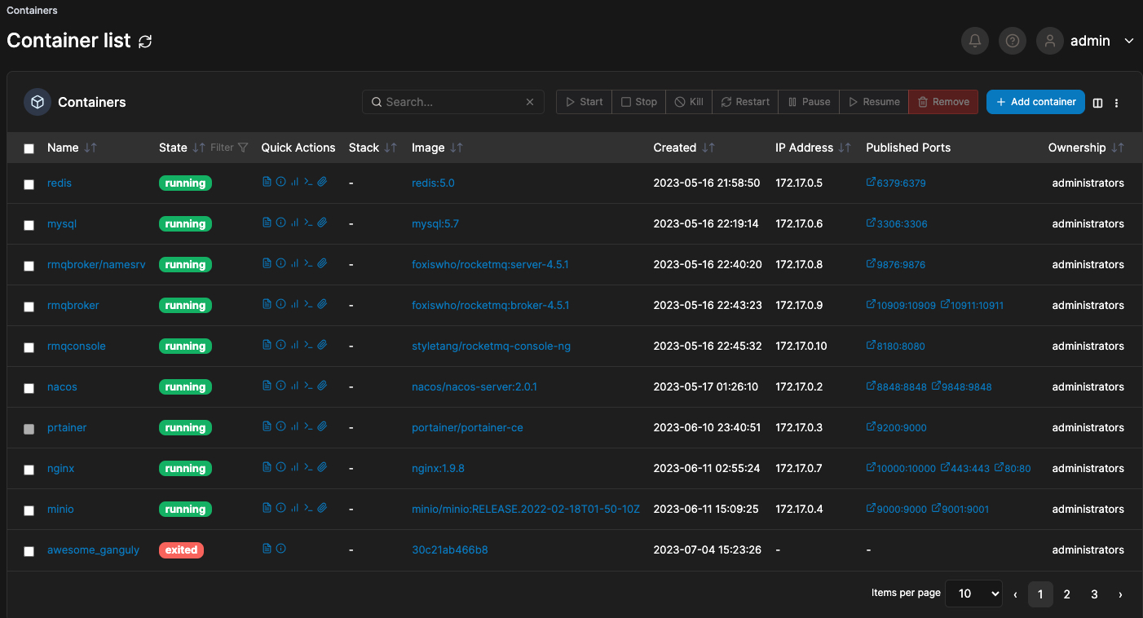The image size is (1143, 618).
Task: Open logs icon for redis container
Action: pos(267,182)
